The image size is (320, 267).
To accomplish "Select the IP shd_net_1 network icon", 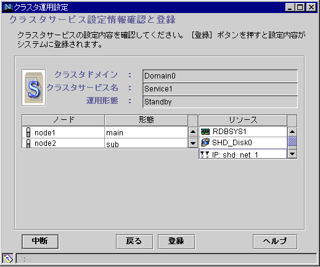I will click(x=205, y=155).
